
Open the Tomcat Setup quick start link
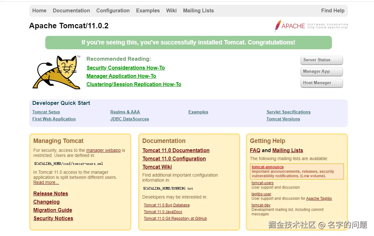pyautogui.click(x=46, y=112)
